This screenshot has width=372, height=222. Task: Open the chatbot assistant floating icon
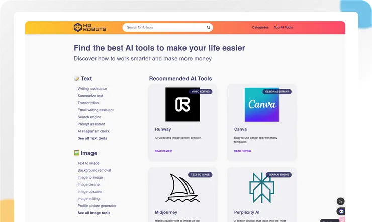point(341,212)
